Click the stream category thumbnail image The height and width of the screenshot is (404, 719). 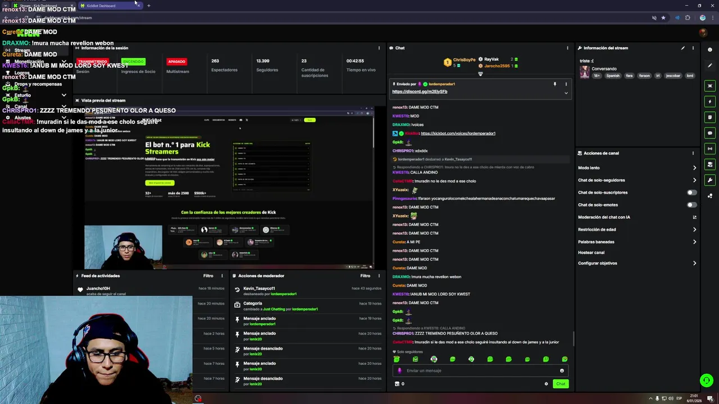pyautogui.click(x=585, y=72)
